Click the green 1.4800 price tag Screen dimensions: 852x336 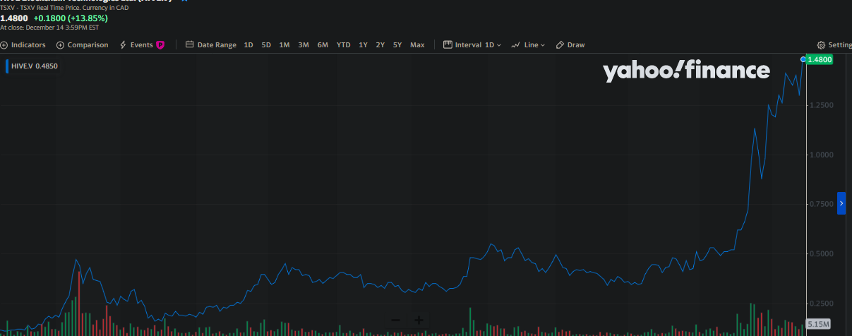pos(819,60)
